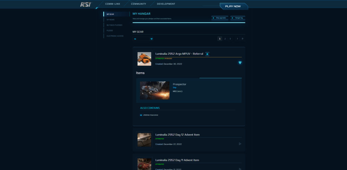Go to page 1 of My Gear
The image size is (347, 170).
tap(220, 39)
